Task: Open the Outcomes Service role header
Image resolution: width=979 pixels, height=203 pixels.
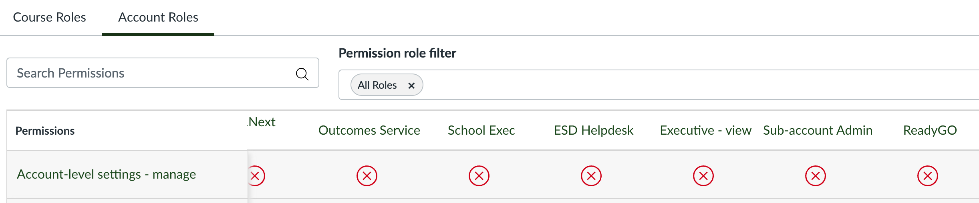Action: 369,131
